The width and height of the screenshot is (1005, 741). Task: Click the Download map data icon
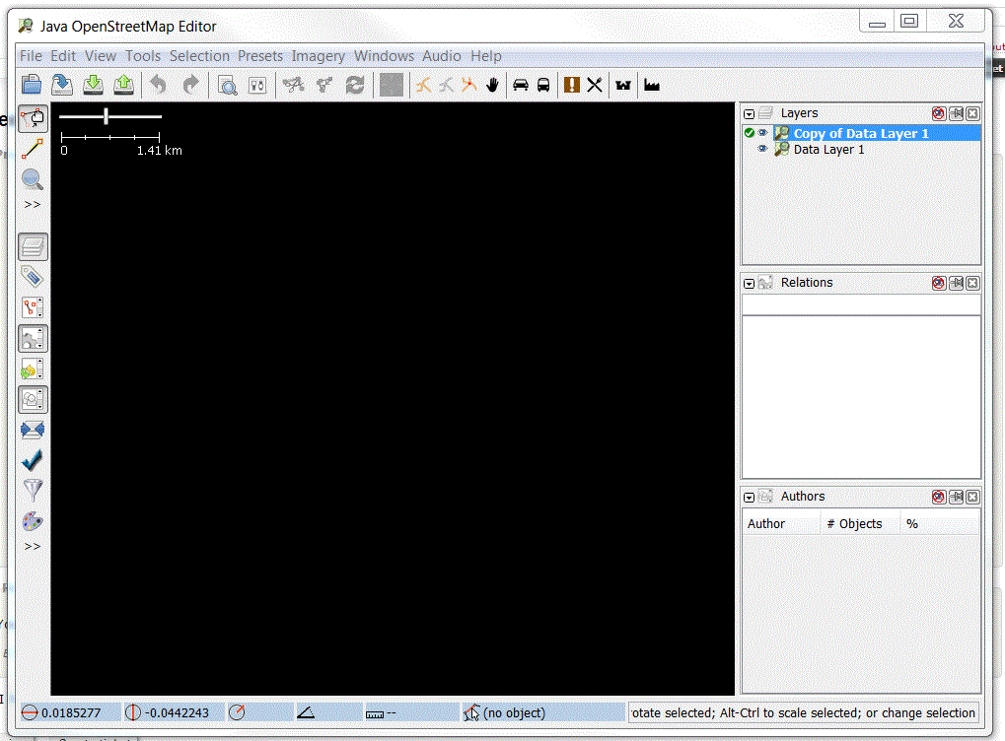(x=93, y=85)
